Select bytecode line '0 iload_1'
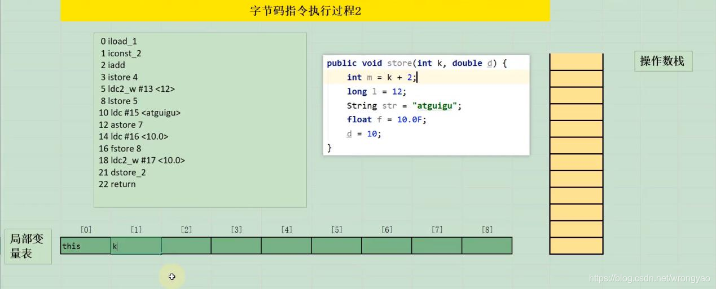 tap(119, 41)
